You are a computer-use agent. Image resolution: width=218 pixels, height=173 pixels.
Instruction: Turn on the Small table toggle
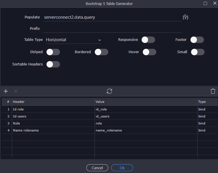198,52
